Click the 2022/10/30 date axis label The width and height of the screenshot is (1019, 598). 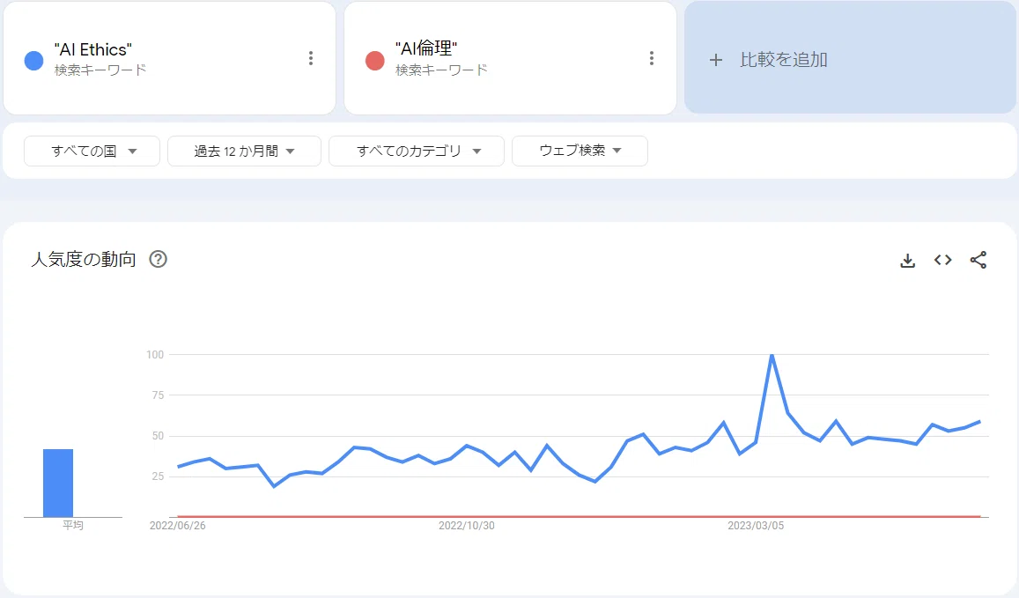pyautogui.click(x=466, y=526)
